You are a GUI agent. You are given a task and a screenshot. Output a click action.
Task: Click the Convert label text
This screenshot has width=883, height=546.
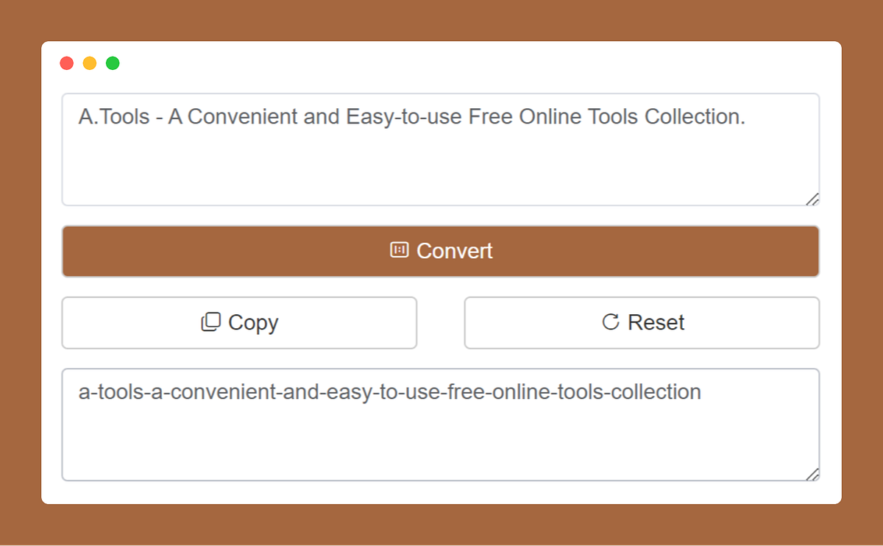click(x=455, y=250)
